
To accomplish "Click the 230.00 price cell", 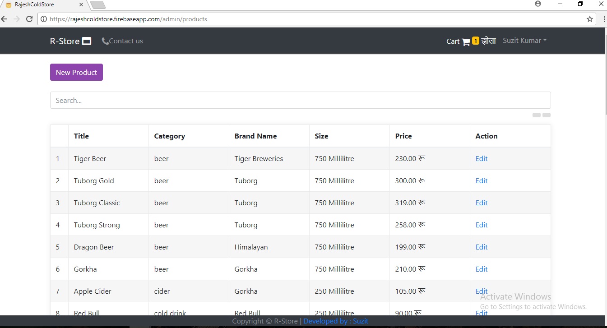I will click(430, 158).
